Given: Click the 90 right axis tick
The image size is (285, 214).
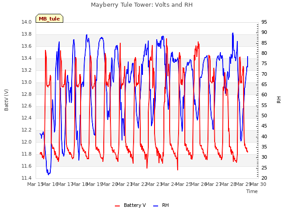Looking at the screenshot, I should [264, 33].
